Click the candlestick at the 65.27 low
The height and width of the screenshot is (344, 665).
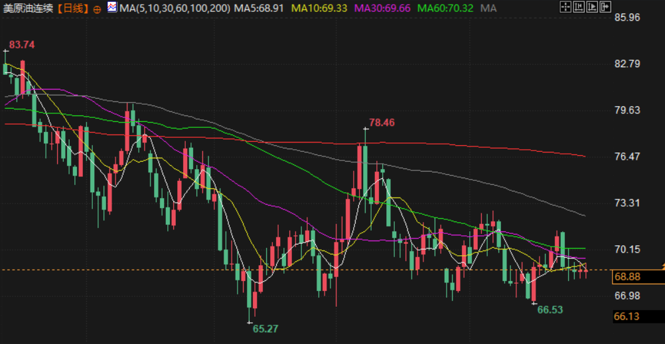(250, 294)
